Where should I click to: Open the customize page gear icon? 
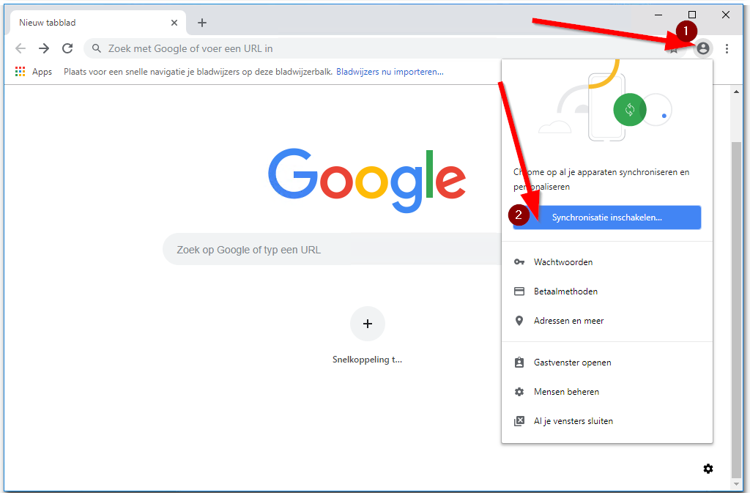pyautogui.click(x=708, y=469)
